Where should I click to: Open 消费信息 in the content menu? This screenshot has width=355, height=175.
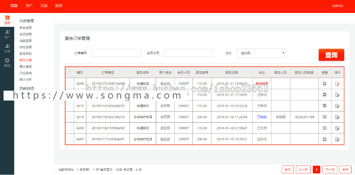[26, 41]
